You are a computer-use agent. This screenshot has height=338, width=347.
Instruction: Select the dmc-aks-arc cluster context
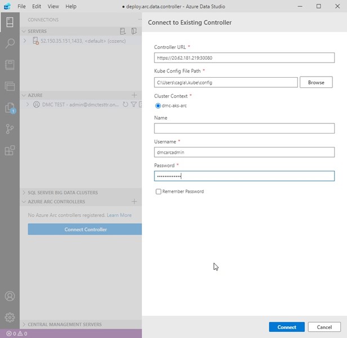pyautogui.click(x=158, y=105)
